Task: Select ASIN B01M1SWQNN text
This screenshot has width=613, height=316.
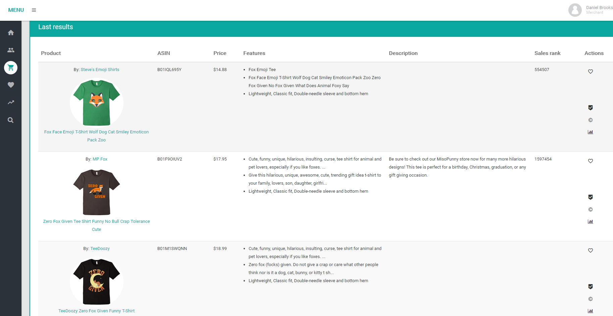Action: tap(172, 249)
